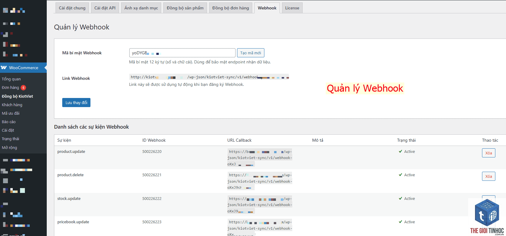506x236 pixels.
Task: Open Mã ưu đãi submenu
Action: pos(11,113)
